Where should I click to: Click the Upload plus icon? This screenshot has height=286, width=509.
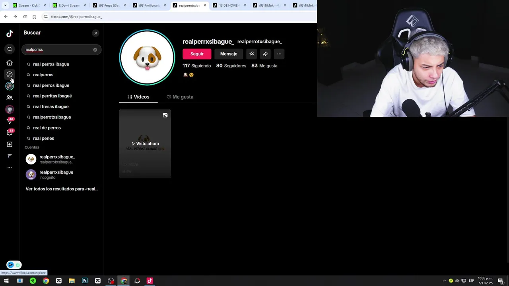pos(10,145)
